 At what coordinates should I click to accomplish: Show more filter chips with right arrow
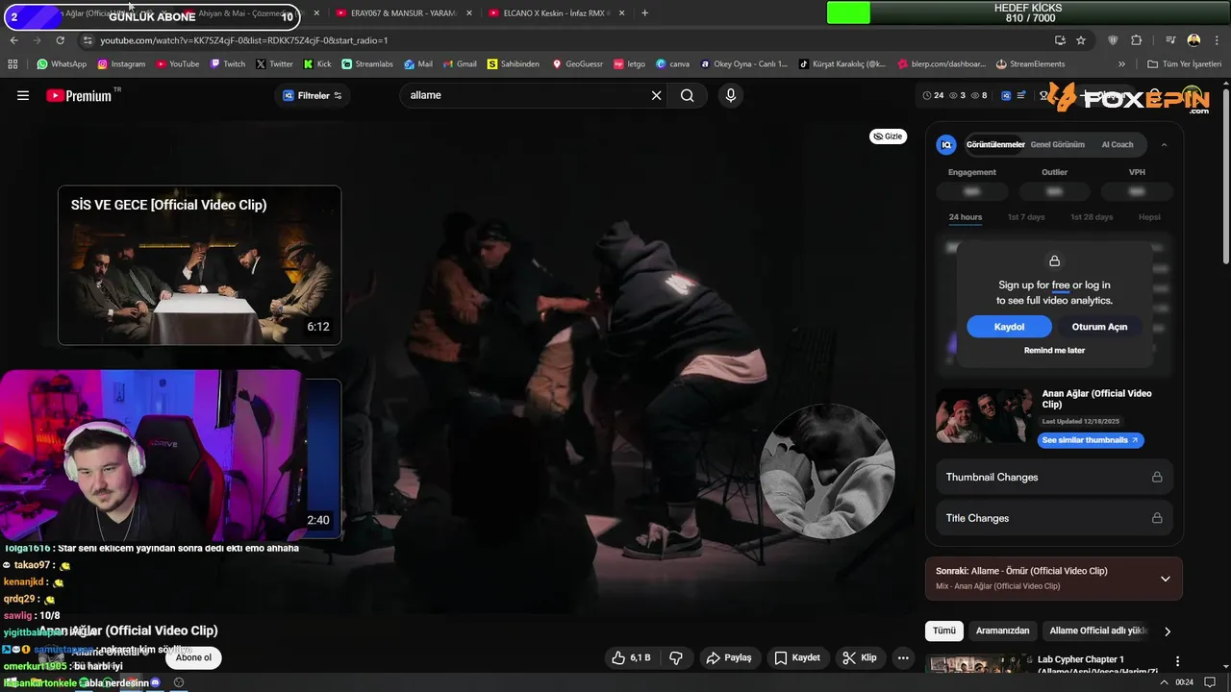pyautogui.click(x=1168, y=631)
